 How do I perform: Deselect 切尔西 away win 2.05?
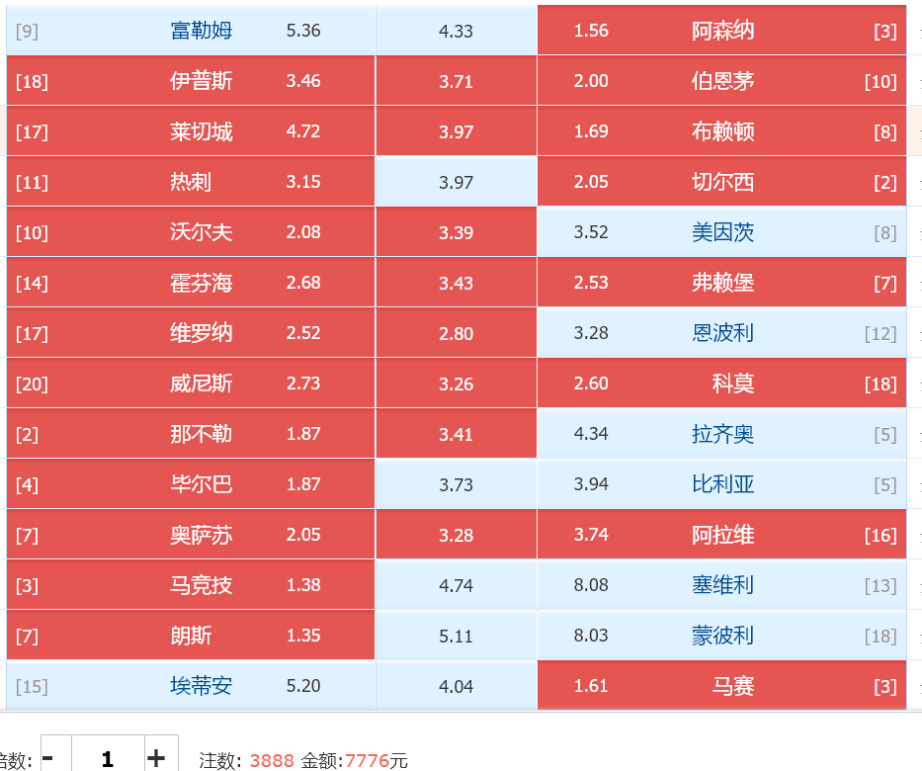[x=721, y=182]
